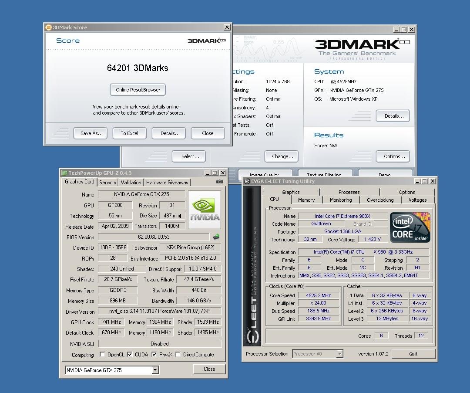This screenshot has height=393, width=470.
Task: Click the 3DMark Score title bar icon
Action: (x=48, y=27)
